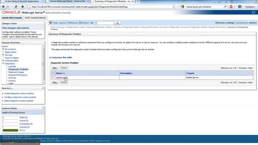Open Context tree item
The image size is (258, 145).
[x=12, y=81]
